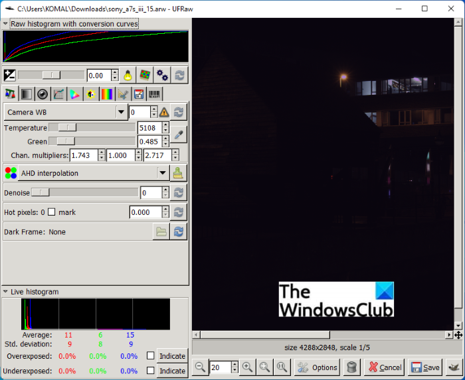Click Indicate button for Underexposed
Viewport: 465px width, 380px height.
tap(172, 371)
